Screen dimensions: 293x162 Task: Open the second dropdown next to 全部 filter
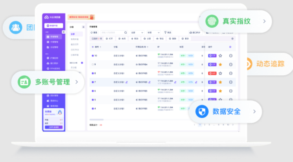(153, 33)
